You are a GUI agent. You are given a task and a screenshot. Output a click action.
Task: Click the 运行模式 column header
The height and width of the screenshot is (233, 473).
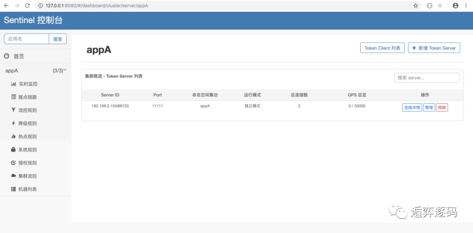[x=252, y=95]
